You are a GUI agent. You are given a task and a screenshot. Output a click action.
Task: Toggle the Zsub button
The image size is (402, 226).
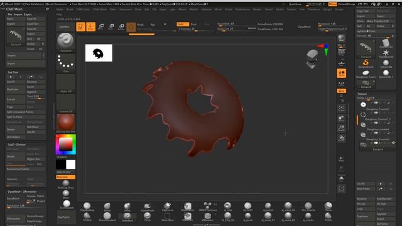194,24
